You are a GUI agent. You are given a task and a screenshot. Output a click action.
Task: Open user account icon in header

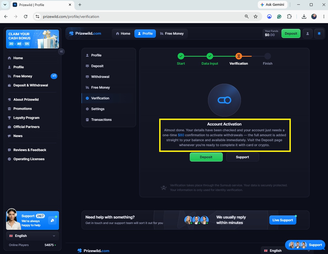click(308, 34)
